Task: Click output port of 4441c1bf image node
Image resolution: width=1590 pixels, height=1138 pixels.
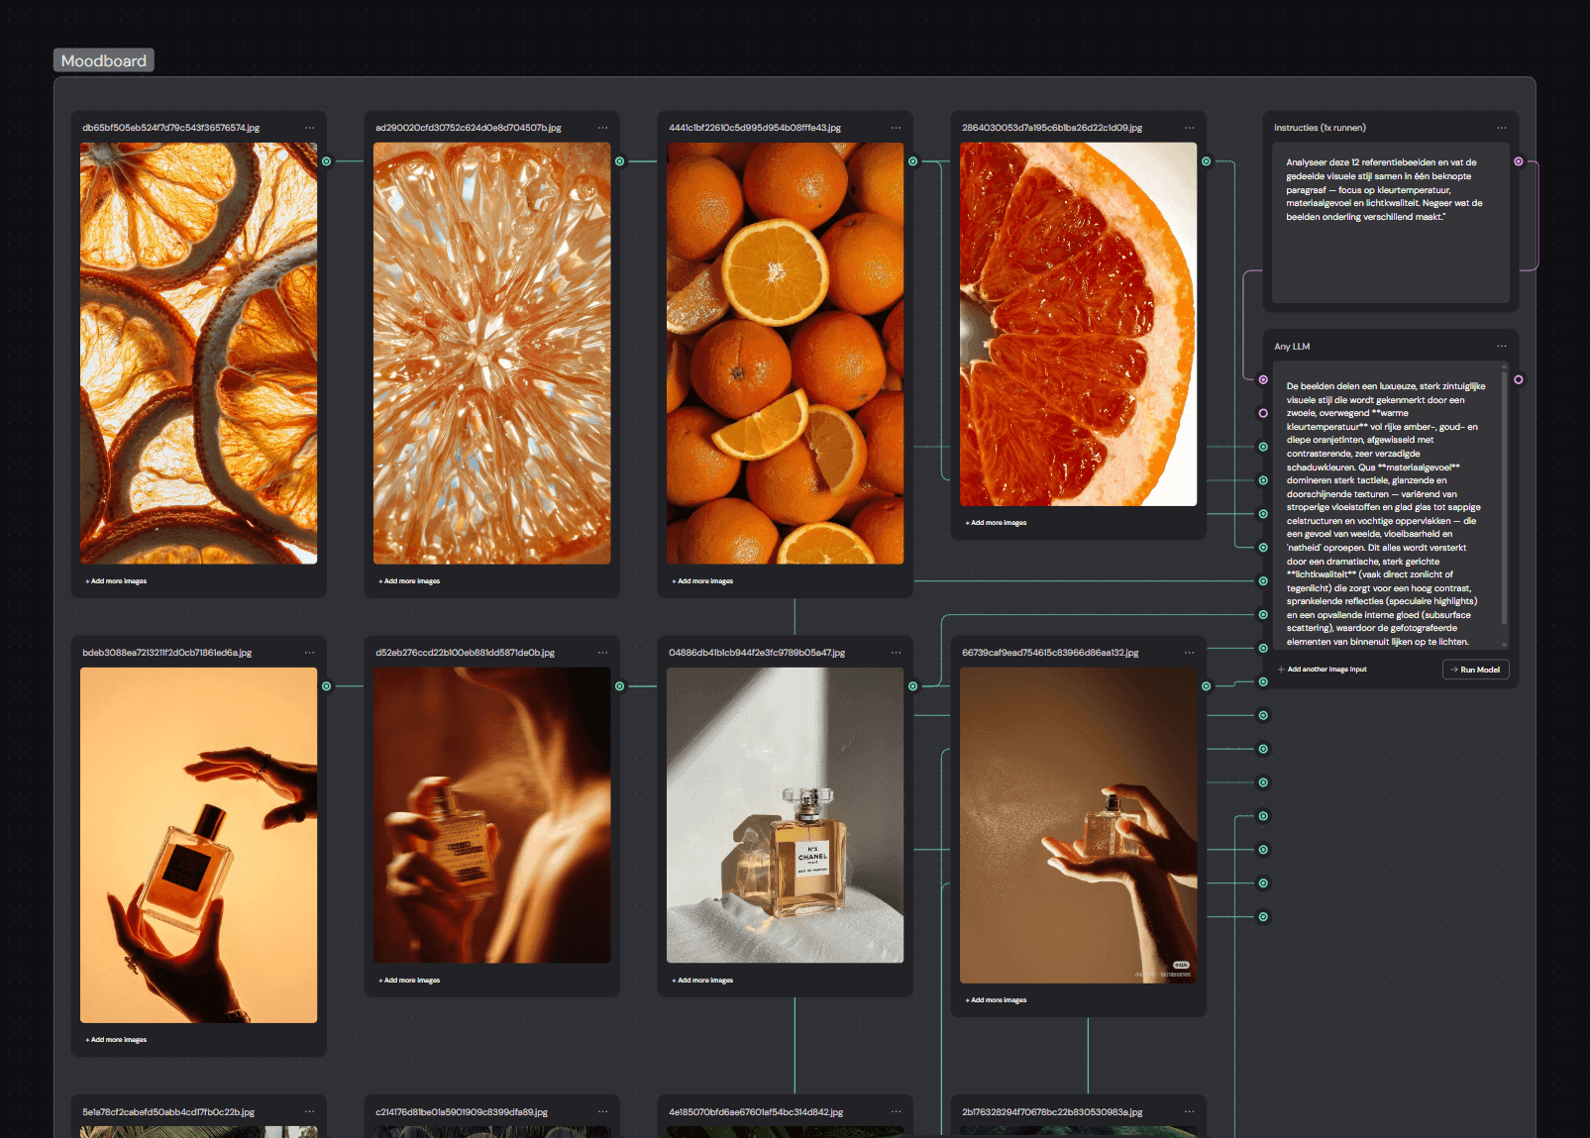Action: point(913,161)
